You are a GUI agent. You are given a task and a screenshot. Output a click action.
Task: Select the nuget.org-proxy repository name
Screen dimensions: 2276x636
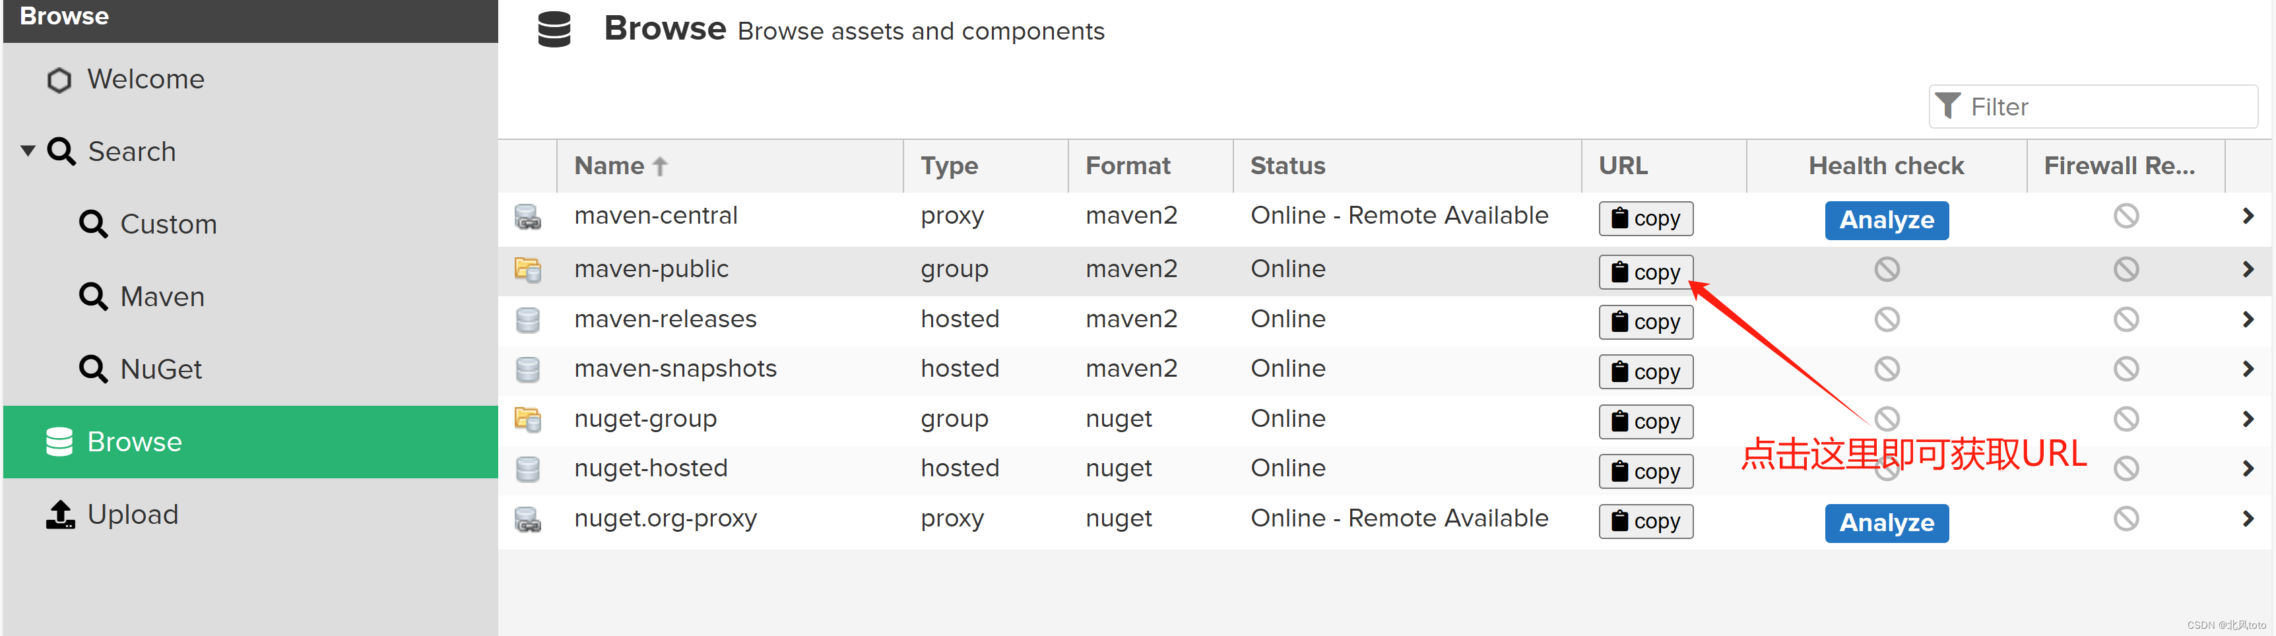point(665,519)
